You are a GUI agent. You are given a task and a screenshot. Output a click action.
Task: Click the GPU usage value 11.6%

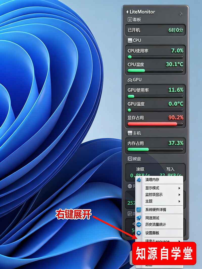pos(176,90)
